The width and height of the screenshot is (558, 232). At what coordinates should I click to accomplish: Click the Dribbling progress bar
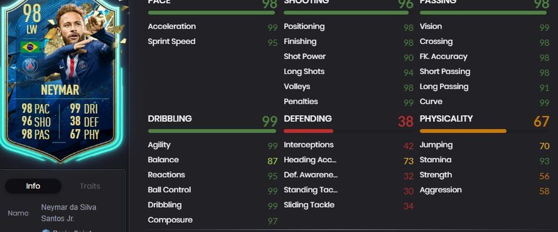212,131
